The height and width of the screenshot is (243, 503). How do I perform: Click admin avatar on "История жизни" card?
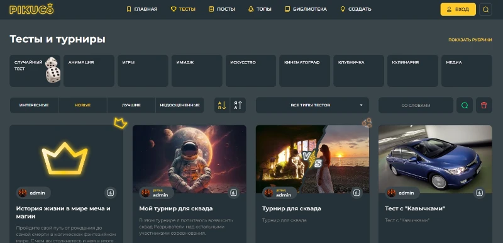(x=23, y=193)
